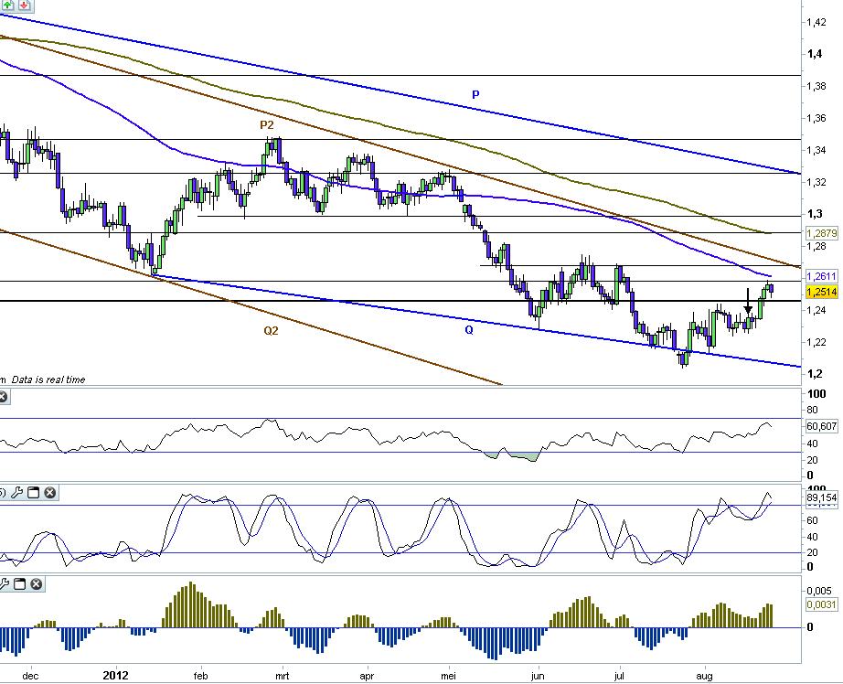The width and height of the screenshot is (843, 684).
Task: Click the RSI value 60,607 label
Action: pyautogui.click(x=821, y=426)
